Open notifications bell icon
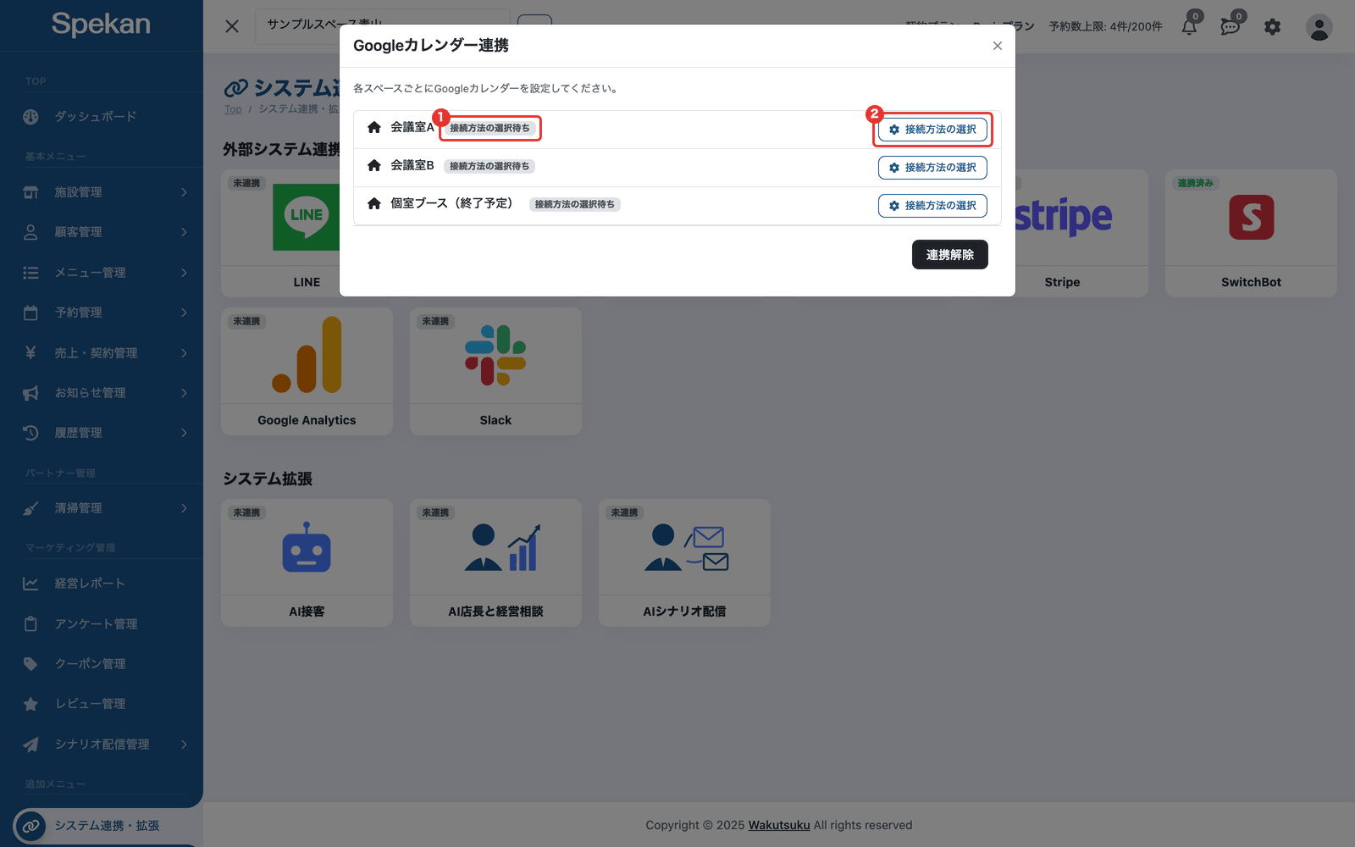The image size is (1355, 847). (x=1190, y=26)
